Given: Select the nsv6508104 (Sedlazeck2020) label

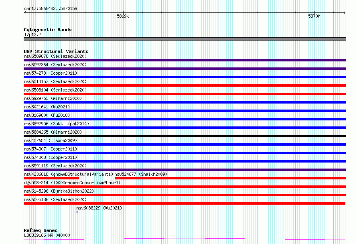Looking at the screenshot, I should tap(55, 90).
